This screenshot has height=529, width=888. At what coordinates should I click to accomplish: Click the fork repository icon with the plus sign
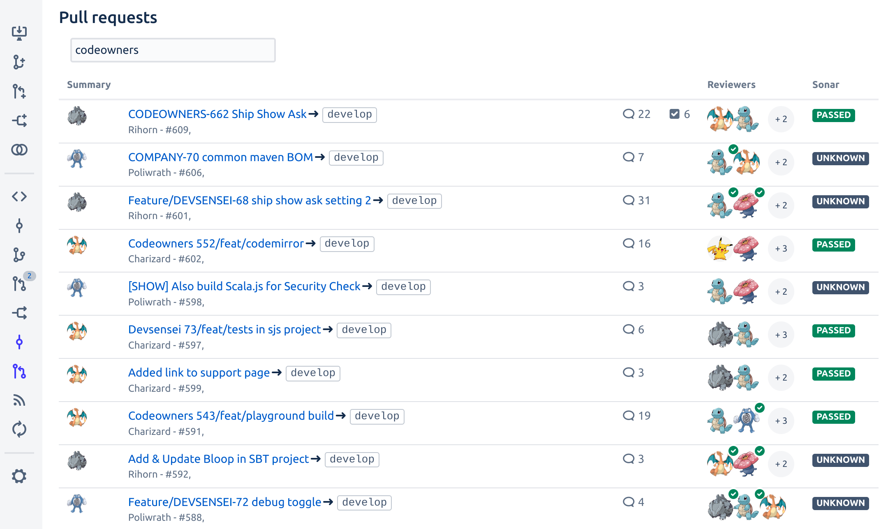point(19,120)
